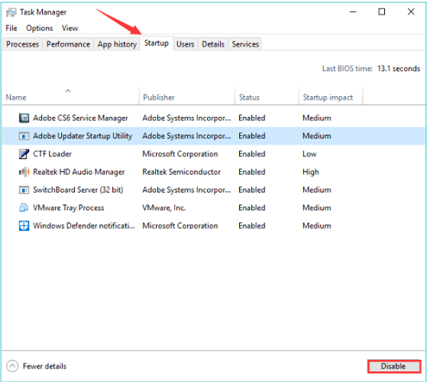This screenshot has height=382, width=427.
Task: Sort by the Publisher column header
Action: click(x=187, y=96)
